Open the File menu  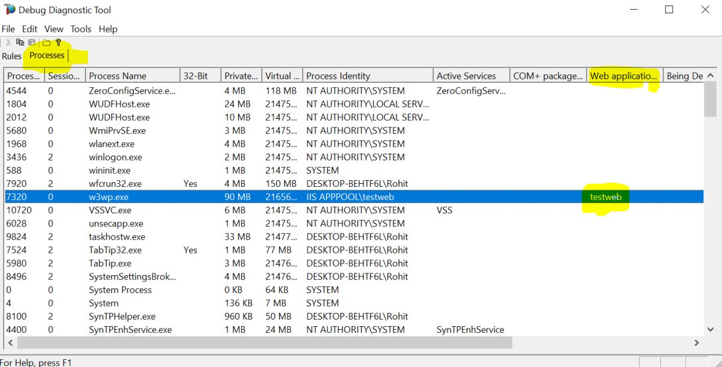point(8,29)
